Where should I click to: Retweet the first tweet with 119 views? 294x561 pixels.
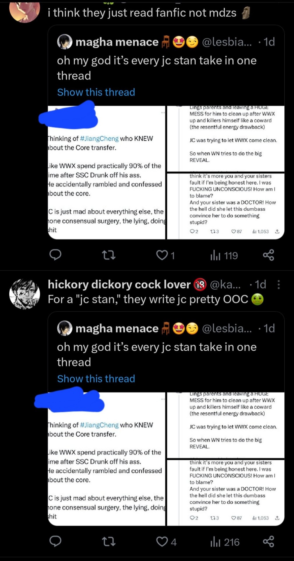coord(109,255)
